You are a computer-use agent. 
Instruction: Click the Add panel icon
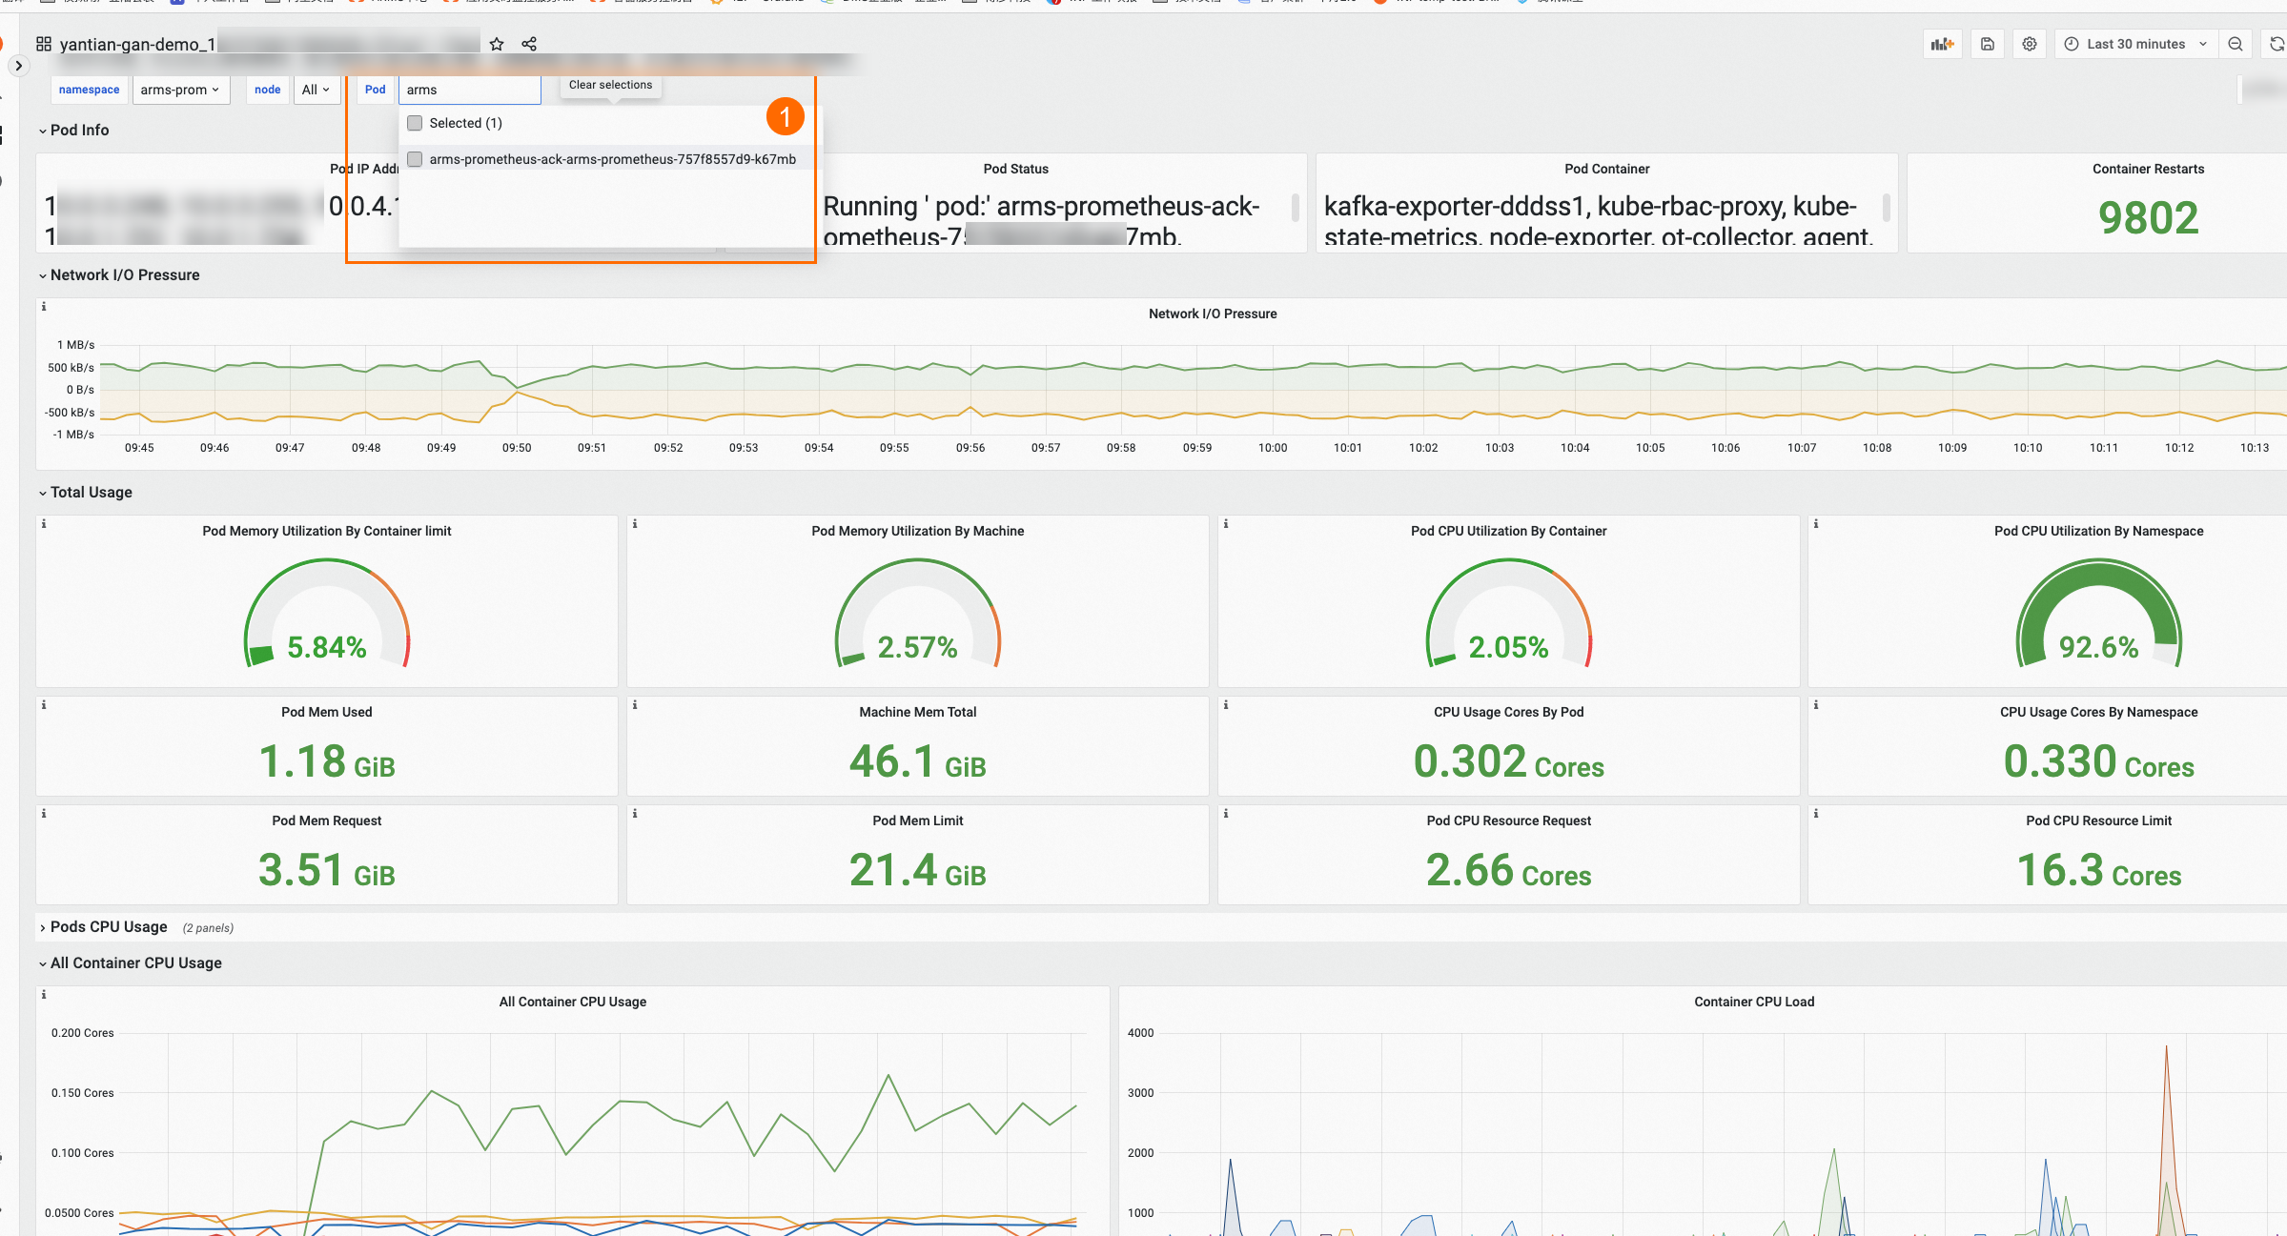point(1943,44)
